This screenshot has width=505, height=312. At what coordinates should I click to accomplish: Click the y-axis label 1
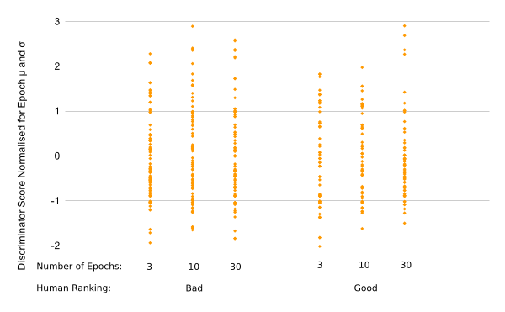coord(57,111)
